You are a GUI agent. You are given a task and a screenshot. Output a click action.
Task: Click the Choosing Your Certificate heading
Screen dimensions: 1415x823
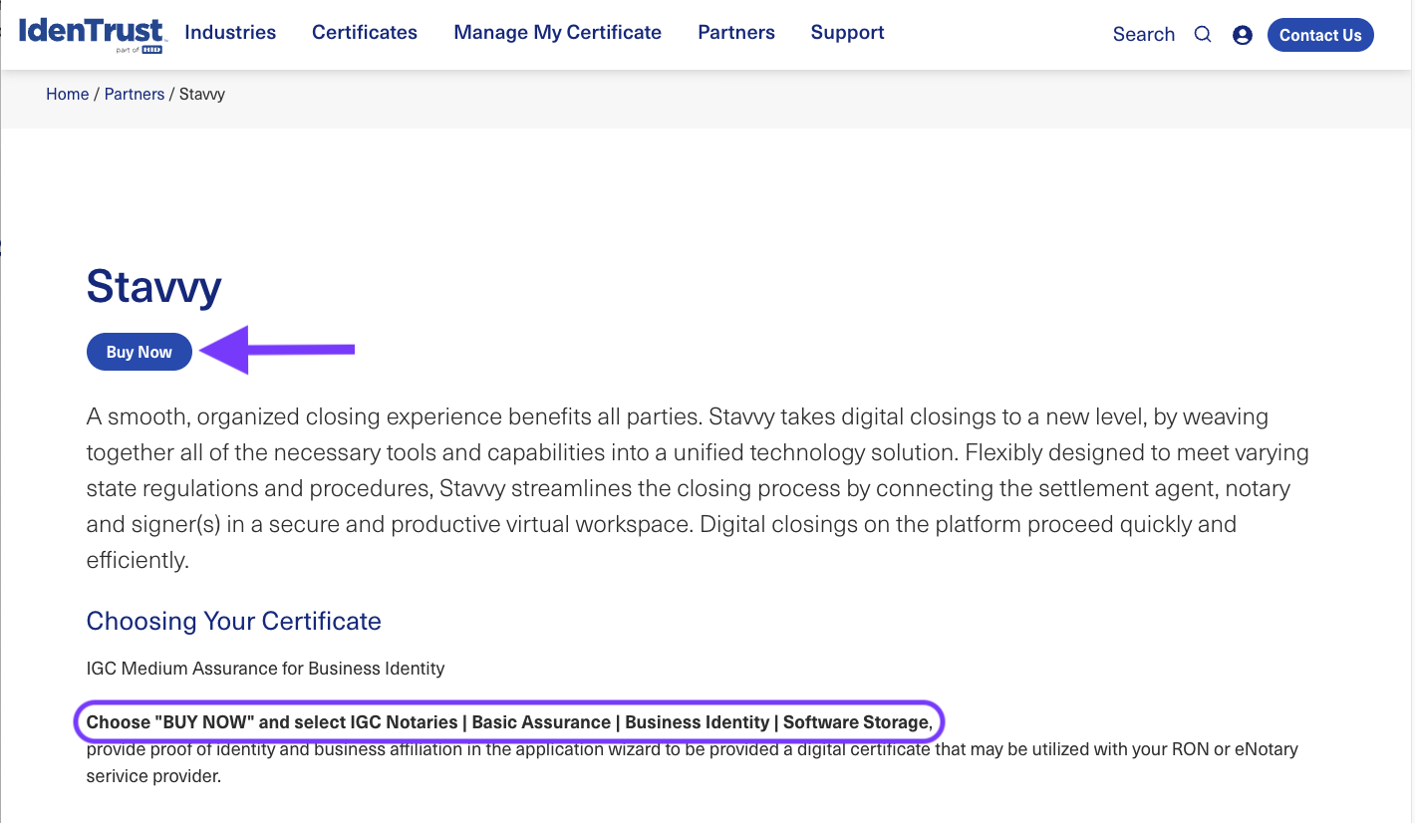(233, 620)
